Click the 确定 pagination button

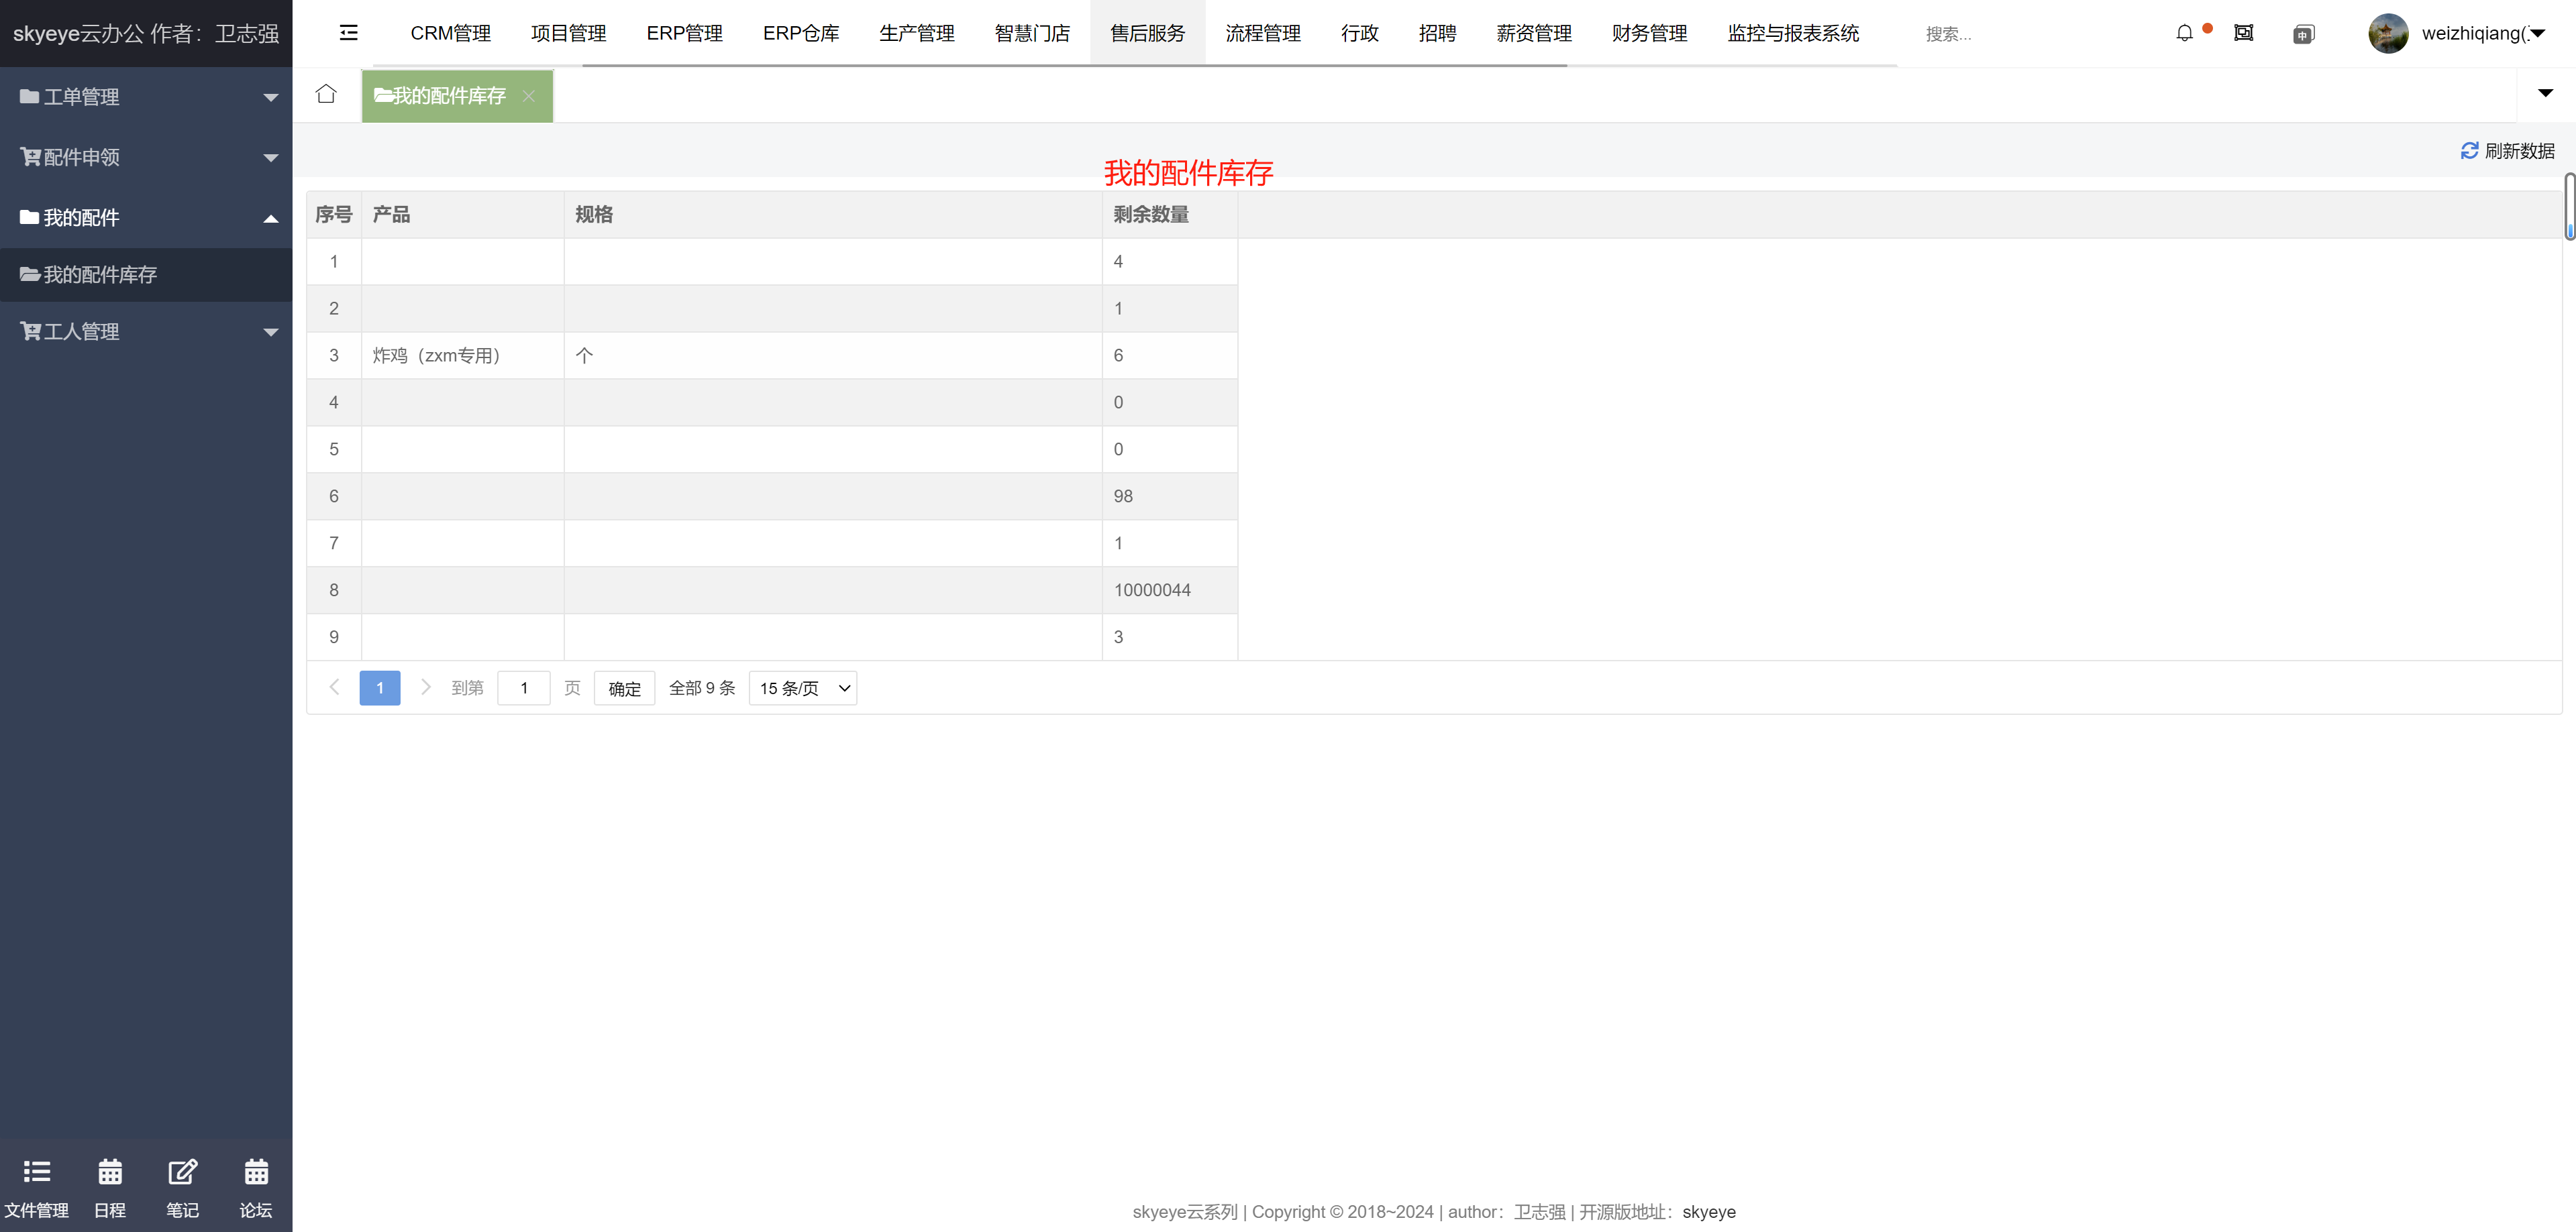(624, 689)
